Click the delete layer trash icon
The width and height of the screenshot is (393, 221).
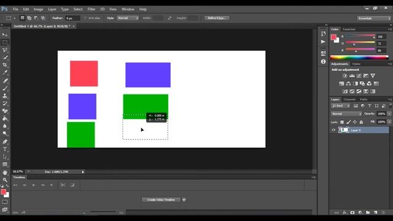(383, 212)
